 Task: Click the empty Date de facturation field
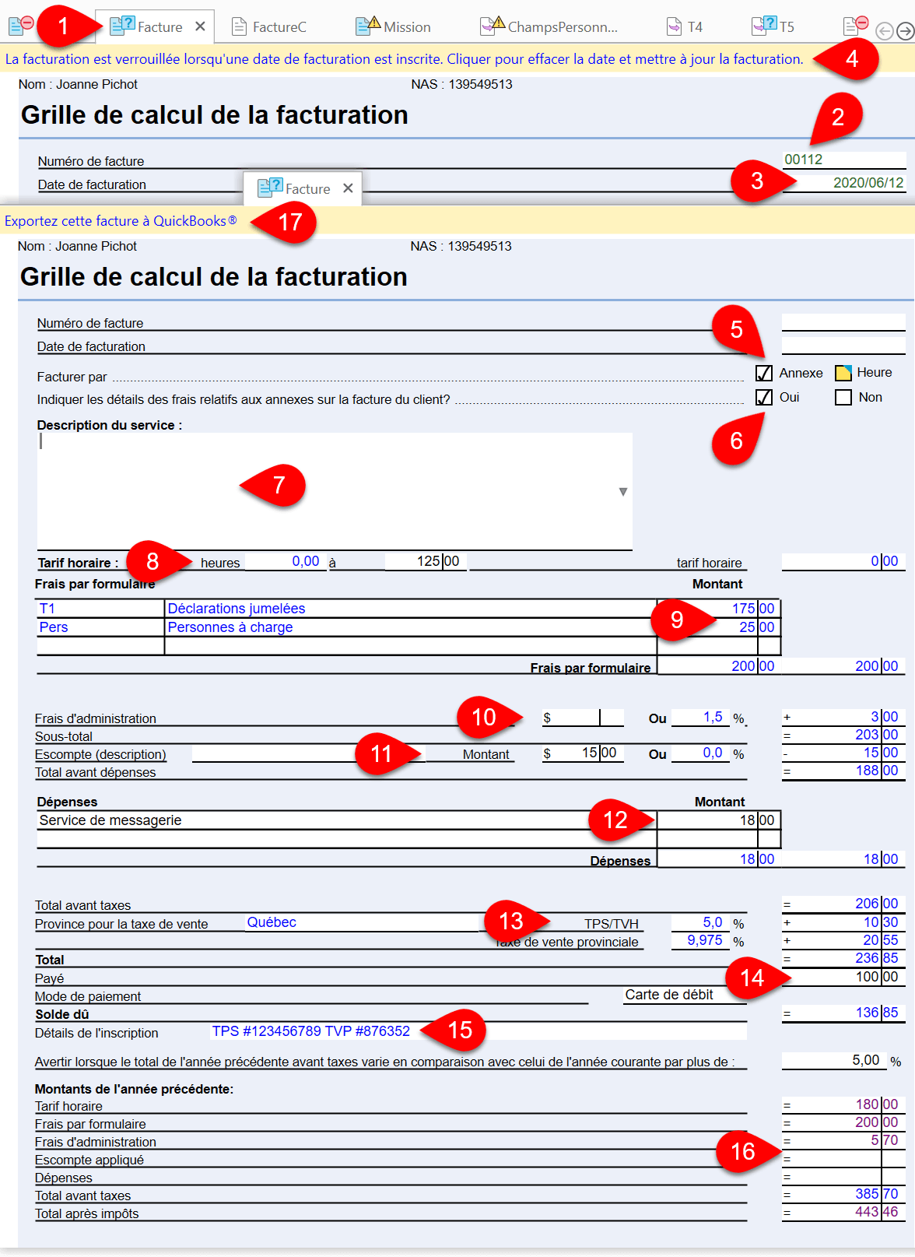point(843,346)
